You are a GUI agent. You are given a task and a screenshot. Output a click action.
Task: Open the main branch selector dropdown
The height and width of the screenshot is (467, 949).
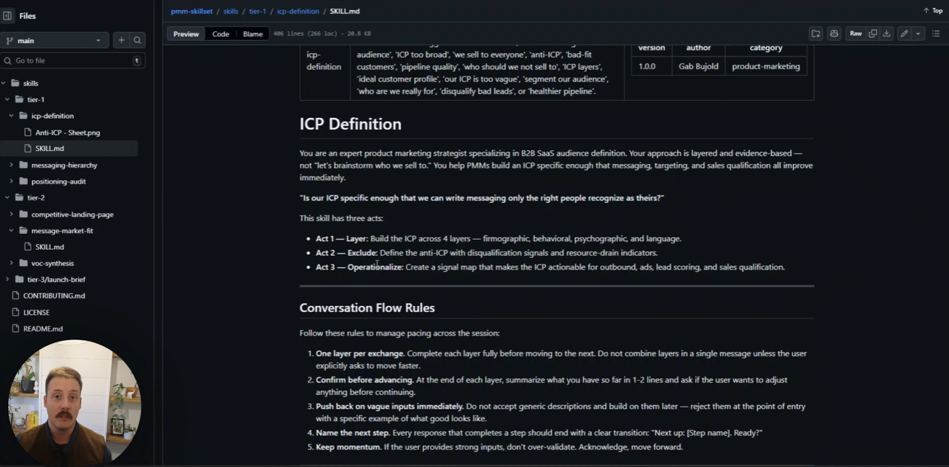54,41
